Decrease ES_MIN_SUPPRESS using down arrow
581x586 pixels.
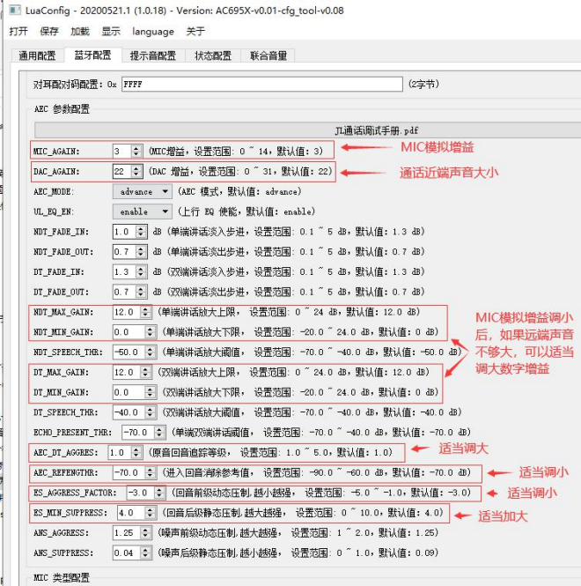(x=150, y=516)
